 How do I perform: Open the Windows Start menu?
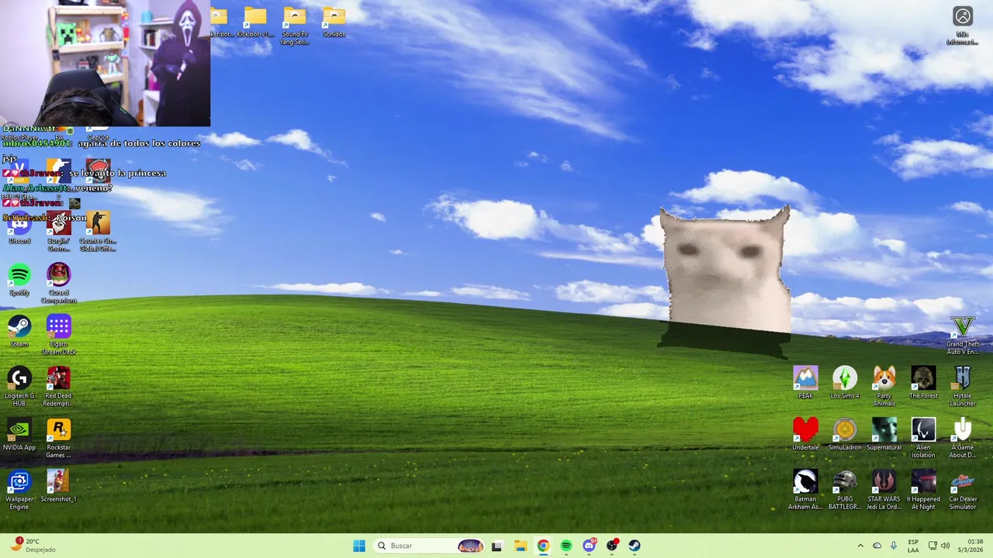359,546
